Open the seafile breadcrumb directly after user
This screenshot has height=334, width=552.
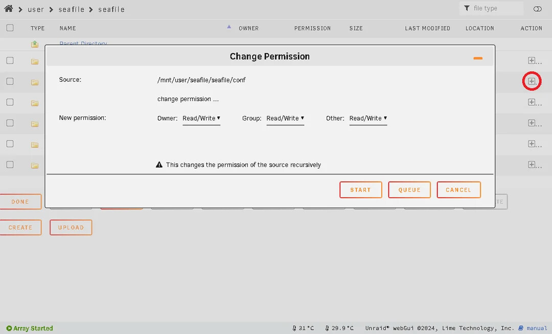(72, 10)
